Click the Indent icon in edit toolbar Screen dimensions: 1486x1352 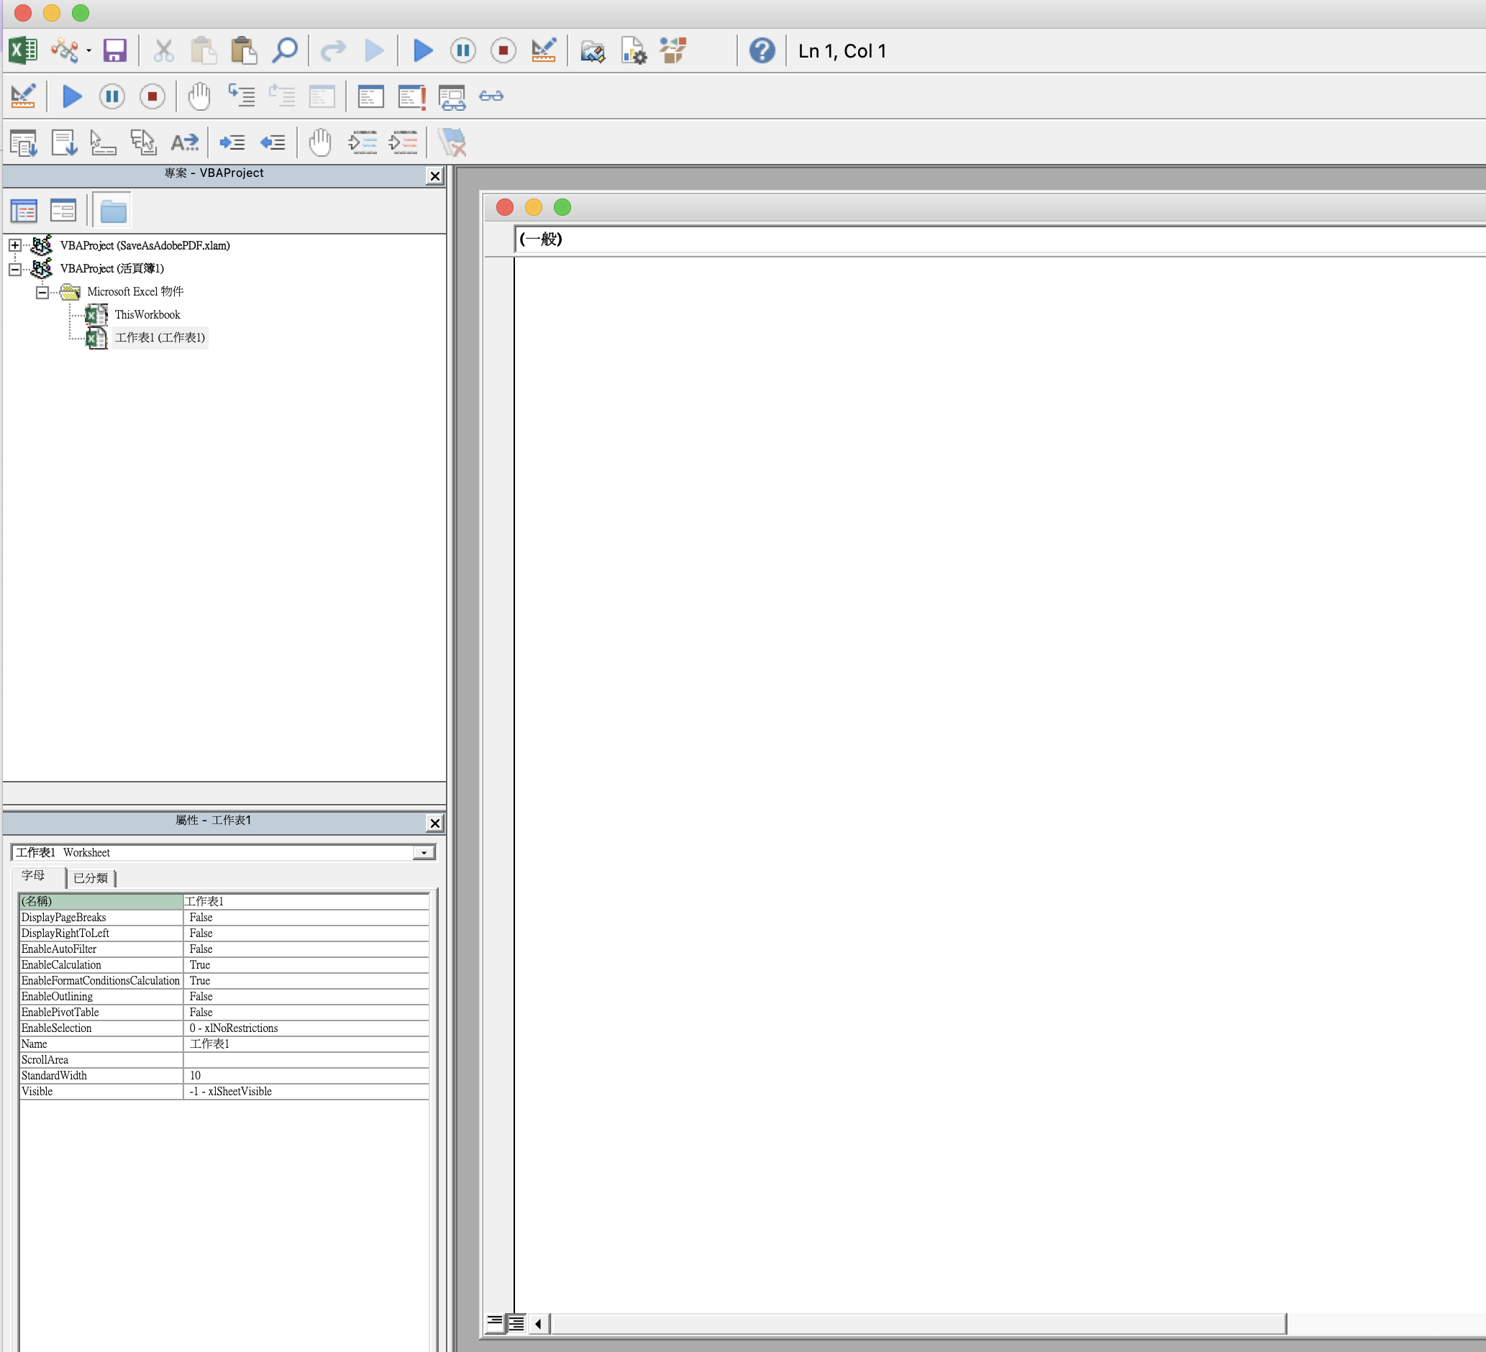pyautogui.click(x=232, y=142)
